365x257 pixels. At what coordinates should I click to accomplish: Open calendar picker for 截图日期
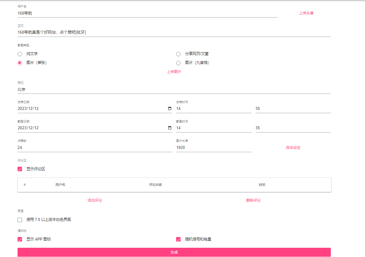tap(170, 128)
